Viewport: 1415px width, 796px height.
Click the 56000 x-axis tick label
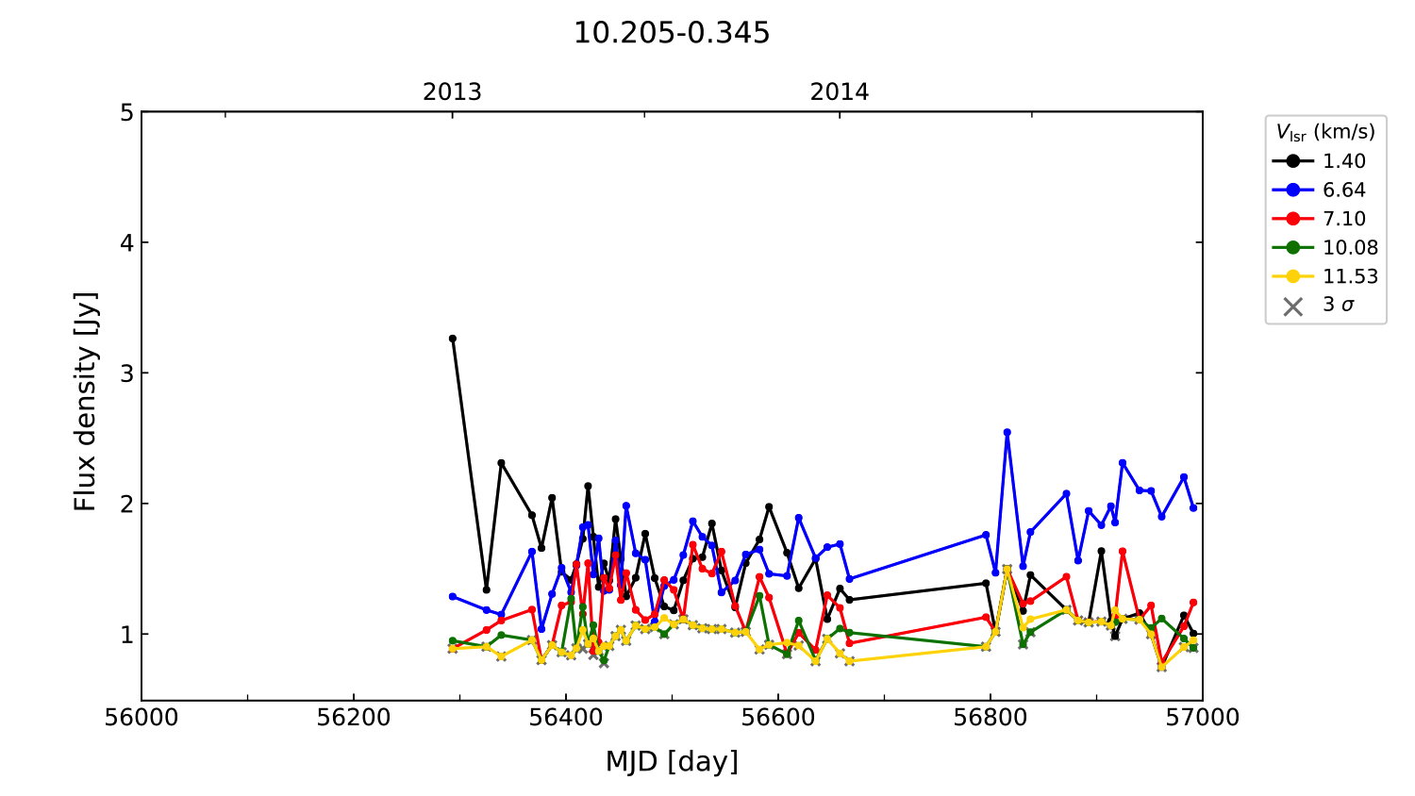pos(141,718)
